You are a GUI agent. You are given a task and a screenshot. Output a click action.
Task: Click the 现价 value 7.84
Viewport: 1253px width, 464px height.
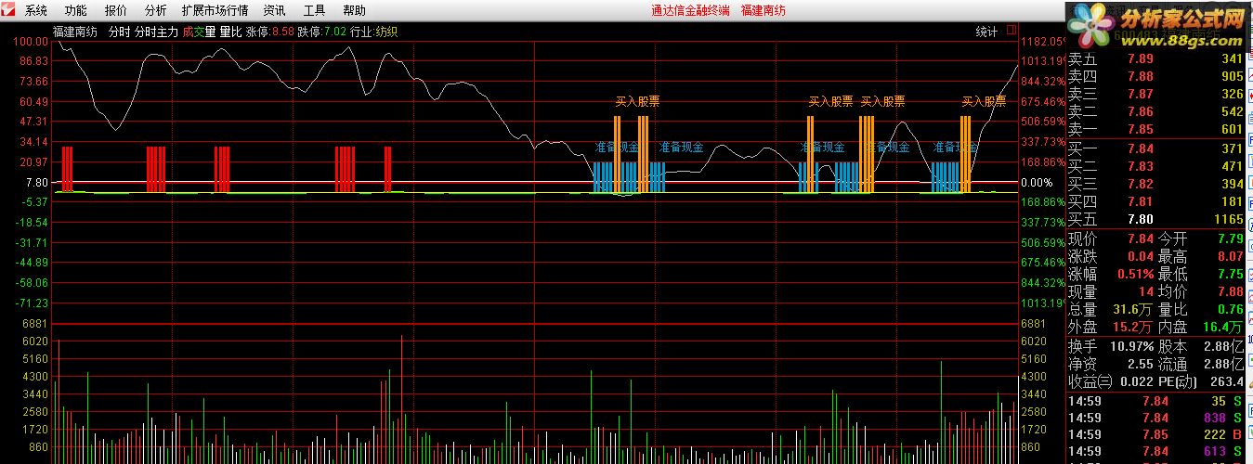click(x=1141, y=239)
